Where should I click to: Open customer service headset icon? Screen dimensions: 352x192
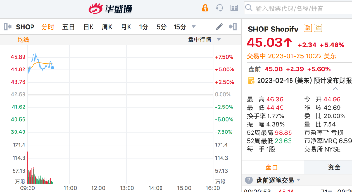pos(220,8)
